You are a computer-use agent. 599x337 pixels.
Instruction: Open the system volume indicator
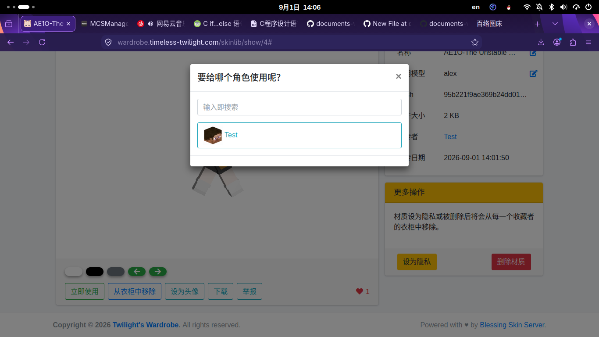(564, 7)
